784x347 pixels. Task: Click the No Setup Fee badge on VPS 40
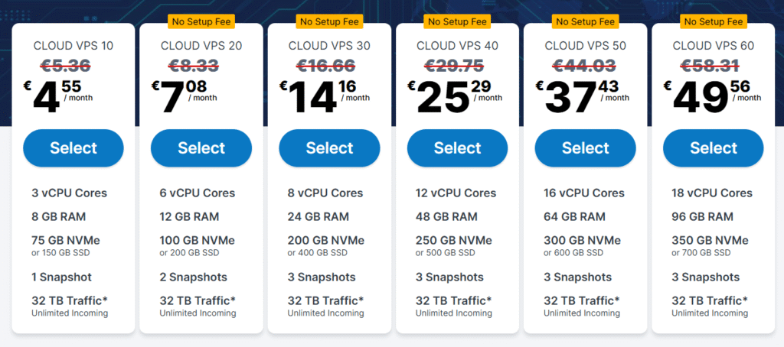click(458, 22)
